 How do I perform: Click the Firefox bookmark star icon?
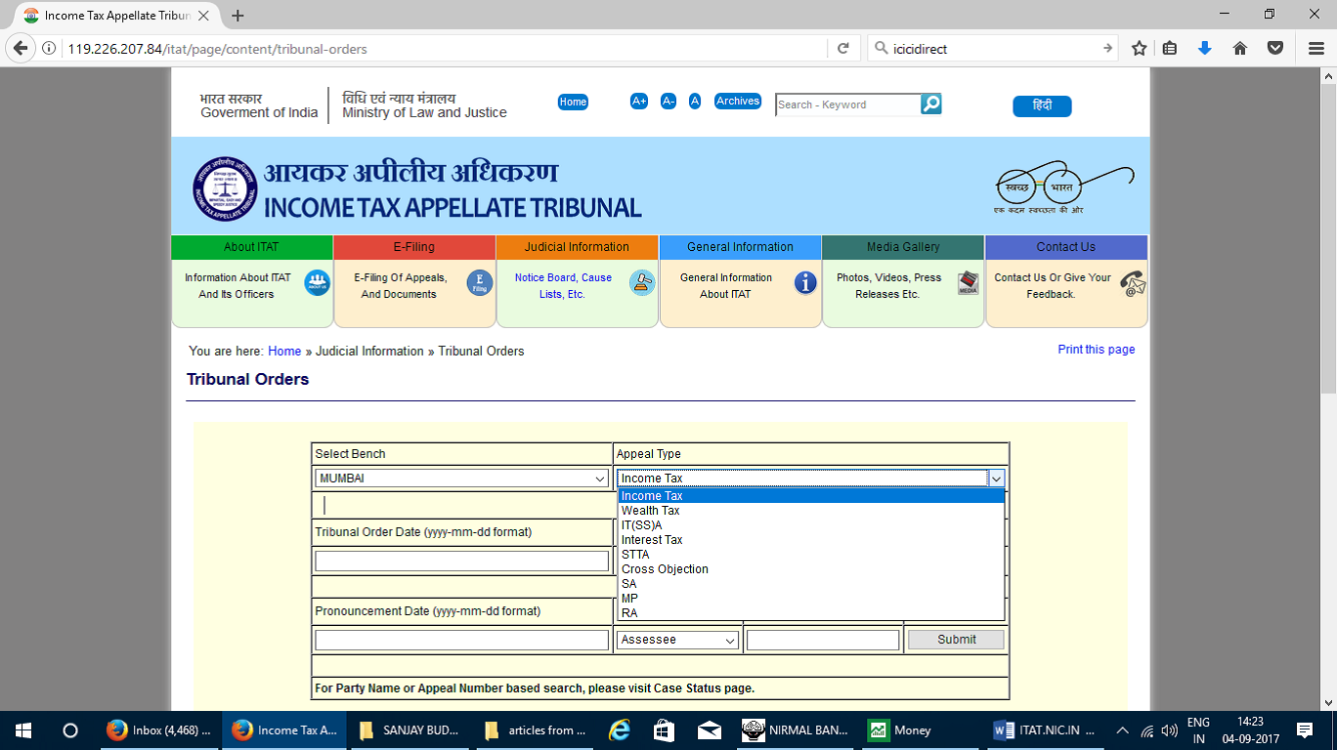[1139, 48]
